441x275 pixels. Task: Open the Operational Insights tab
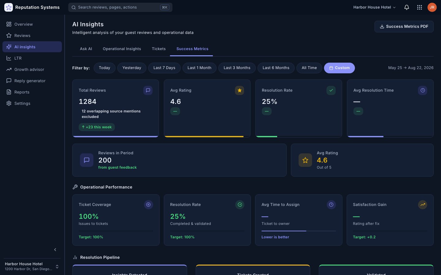(122, 49)
